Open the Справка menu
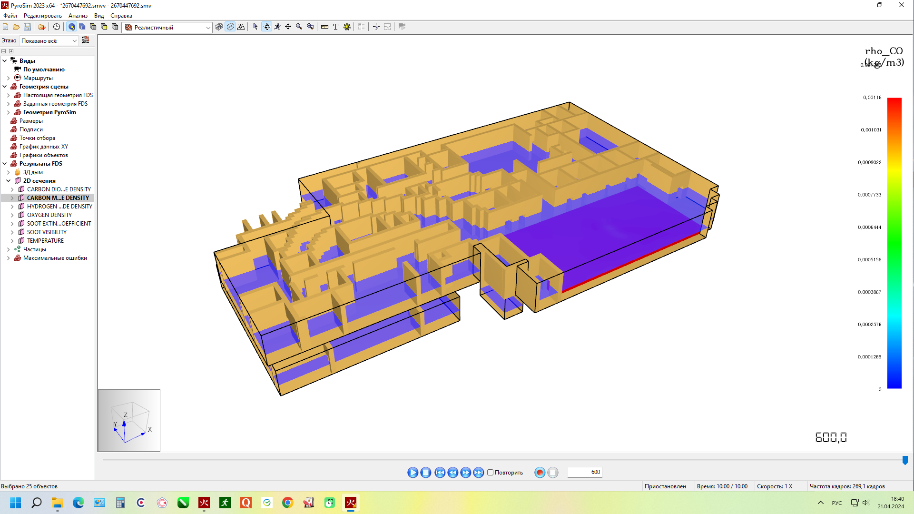 click(121, 16)
